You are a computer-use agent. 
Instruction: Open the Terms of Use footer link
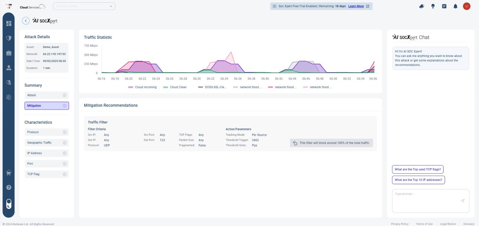424,224
